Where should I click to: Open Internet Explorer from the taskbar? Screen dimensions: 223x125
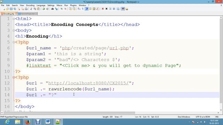7,122
